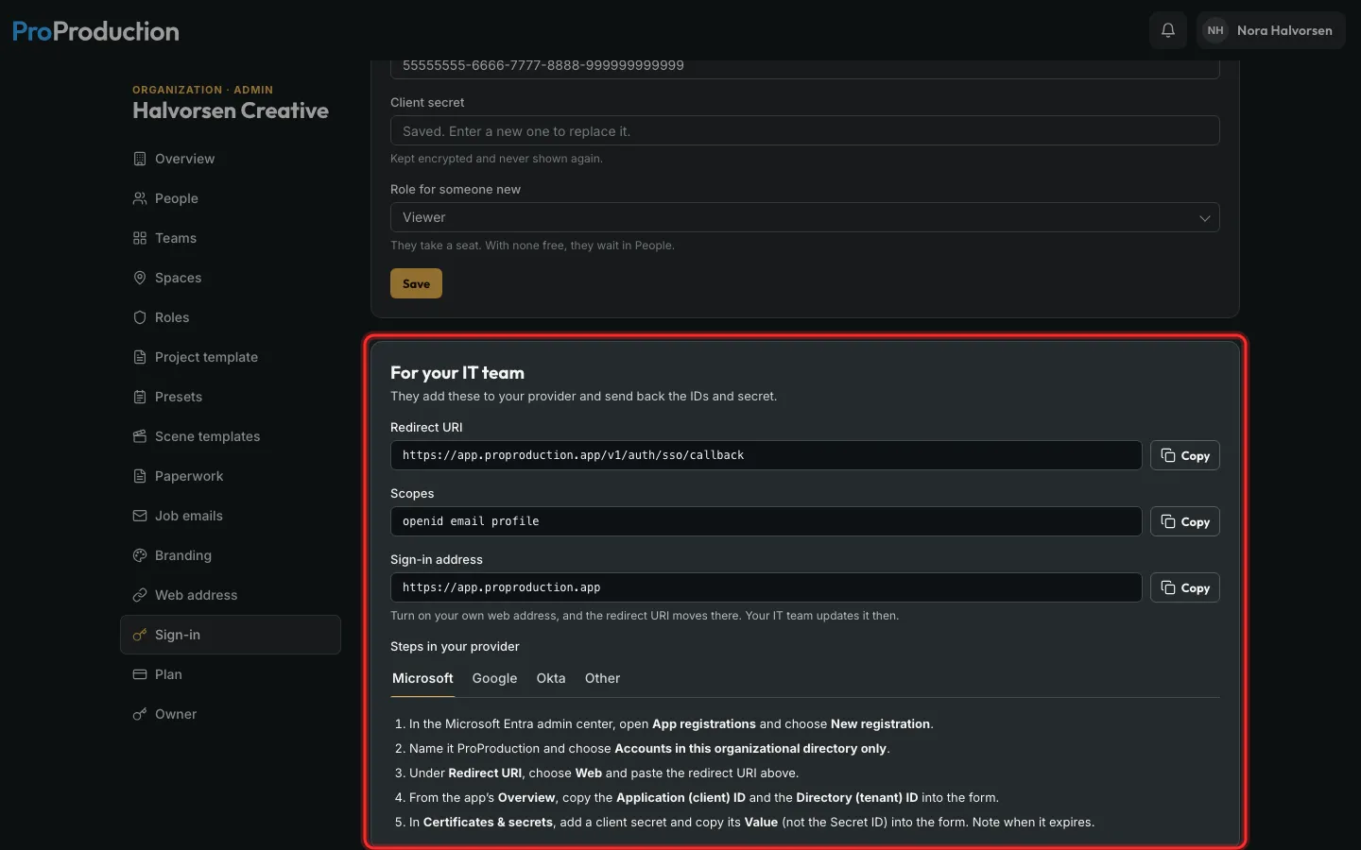Click the Spaces pin icon

(140, 278)
